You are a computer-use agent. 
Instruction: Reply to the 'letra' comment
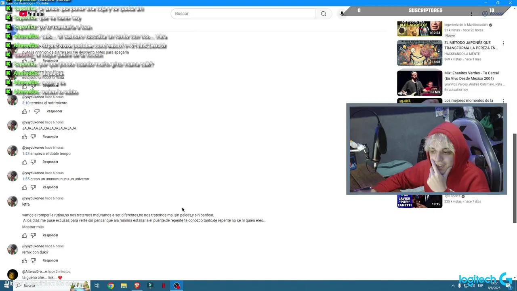(50, 235)
